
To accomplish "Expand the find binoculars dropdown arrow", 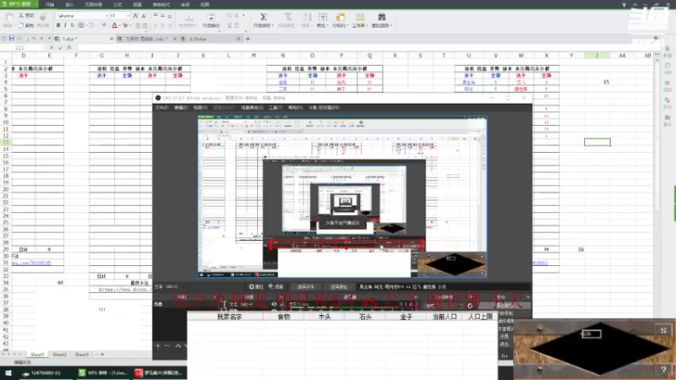I will tap(391, 26).
